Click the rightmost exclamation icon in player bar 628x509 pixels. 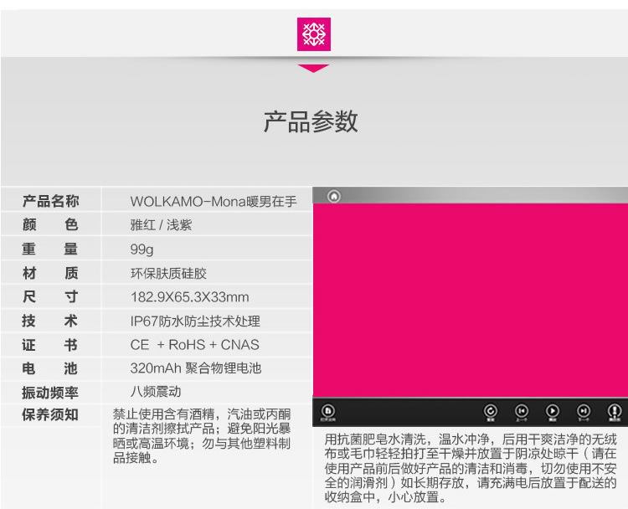tap(614, 411)
